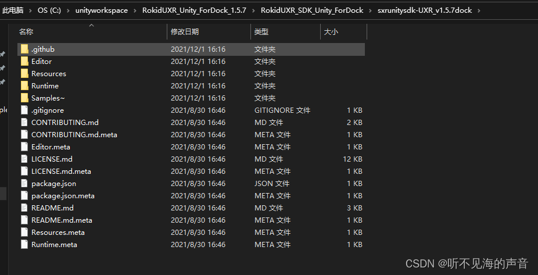Image resolution: width=538 pixels, height=275 pixels.
Task: Click the Editor.meta file icon
Action: 24,147
